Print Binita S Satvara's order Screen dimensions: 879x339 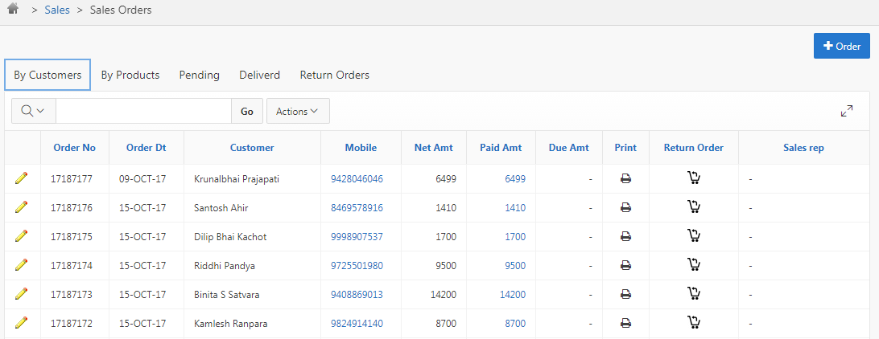625,294
